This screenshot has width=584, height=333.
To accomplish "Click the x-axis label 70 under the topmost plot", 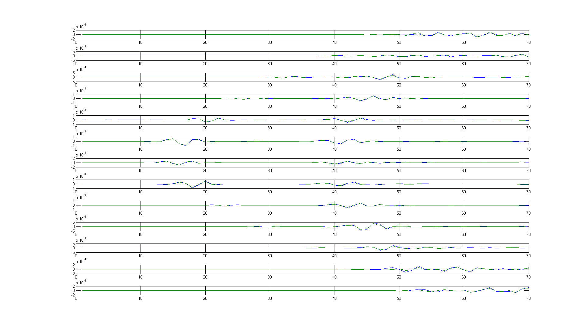I will 528,42.
